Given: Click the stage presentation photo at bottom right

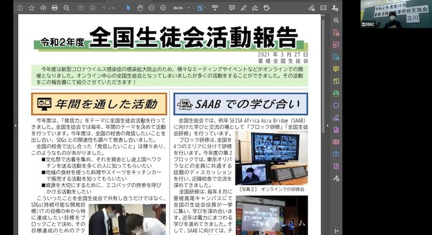Looking at the screenshot, I should [x=272, y=215].
